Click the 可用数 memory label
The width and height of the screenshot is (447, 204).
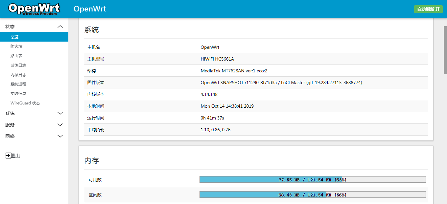coord(95,180)
